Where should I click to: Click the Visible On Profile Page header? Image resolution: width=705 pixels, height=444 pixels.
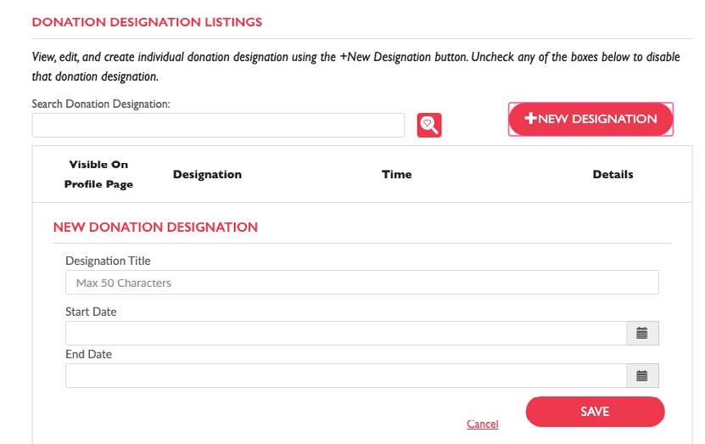[98, 175]
